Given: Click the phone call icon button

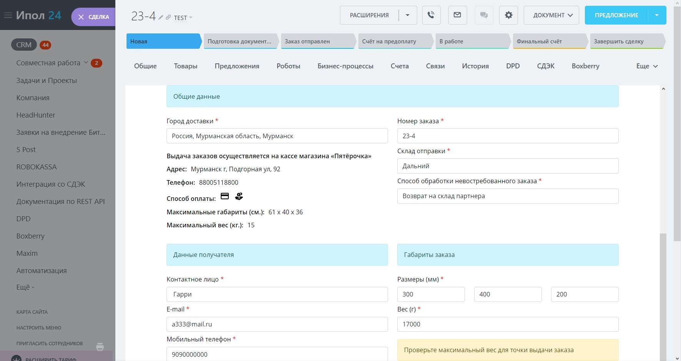Looking at the screenshot, I should [431, 15].
